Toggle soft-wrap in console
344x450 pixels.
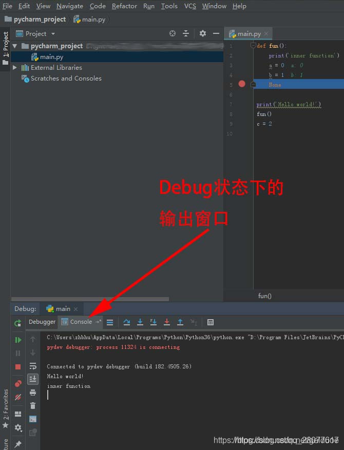click(x=33, y=366)
